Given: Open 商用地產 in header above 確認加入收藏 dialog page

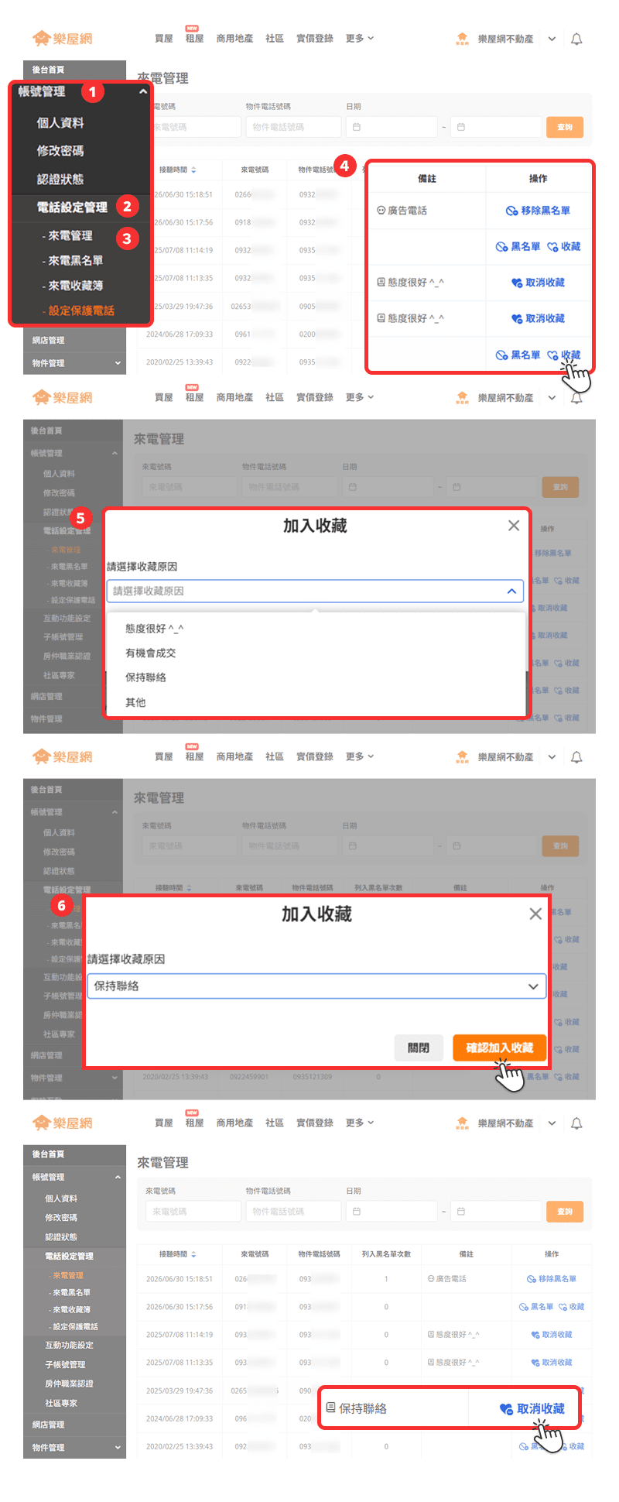Looking at the screenshot, I should 234,756.
